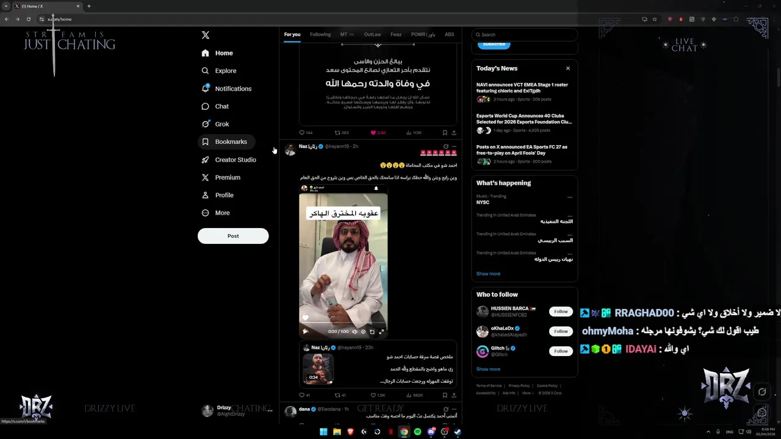Open options for the NYSC trend
Image resolution: width=781 pixels, height=439 pixels.
click(570, 198)
